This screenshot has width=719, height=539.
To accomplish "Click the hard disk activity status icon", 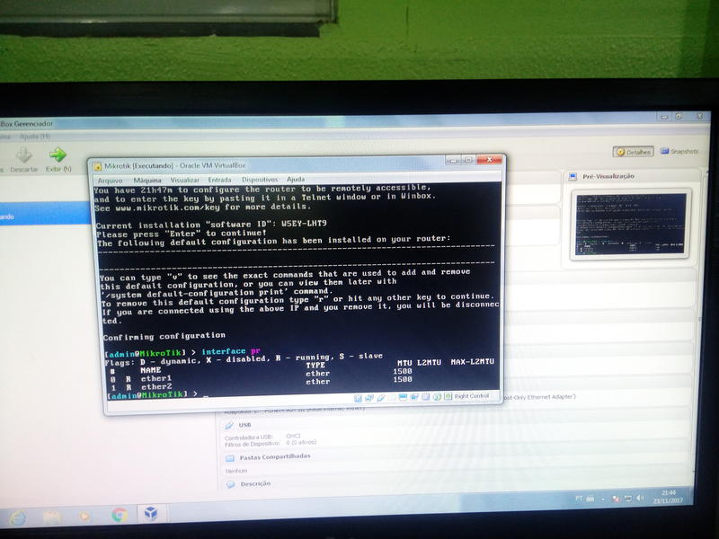I will 358,398.
